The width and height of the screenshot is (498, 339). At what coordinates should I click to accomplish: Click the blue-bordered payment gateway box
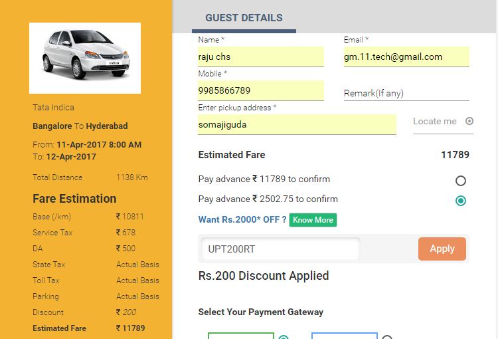(344, 335)
